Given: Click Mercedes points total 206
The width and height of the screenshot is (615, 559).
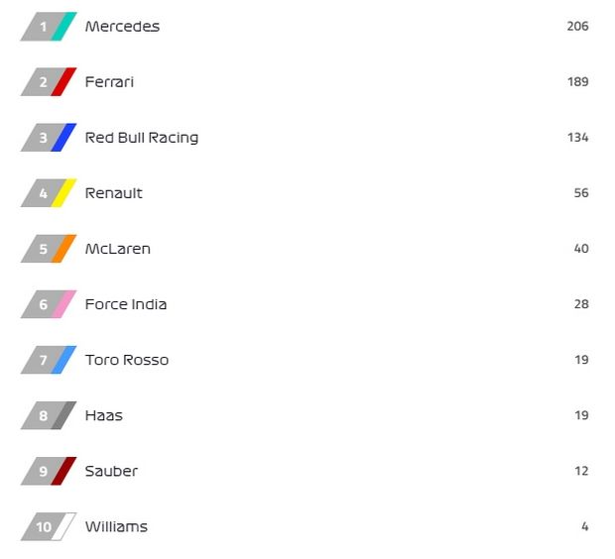Looking at the screenshot, I should point(577,26).
